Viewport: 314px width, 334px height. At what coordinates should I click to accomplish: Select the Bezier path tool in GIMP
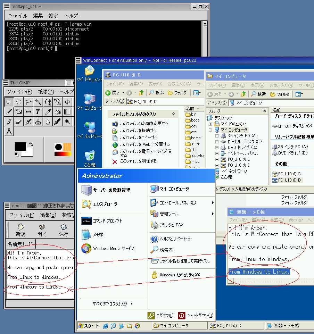point(48,102)
